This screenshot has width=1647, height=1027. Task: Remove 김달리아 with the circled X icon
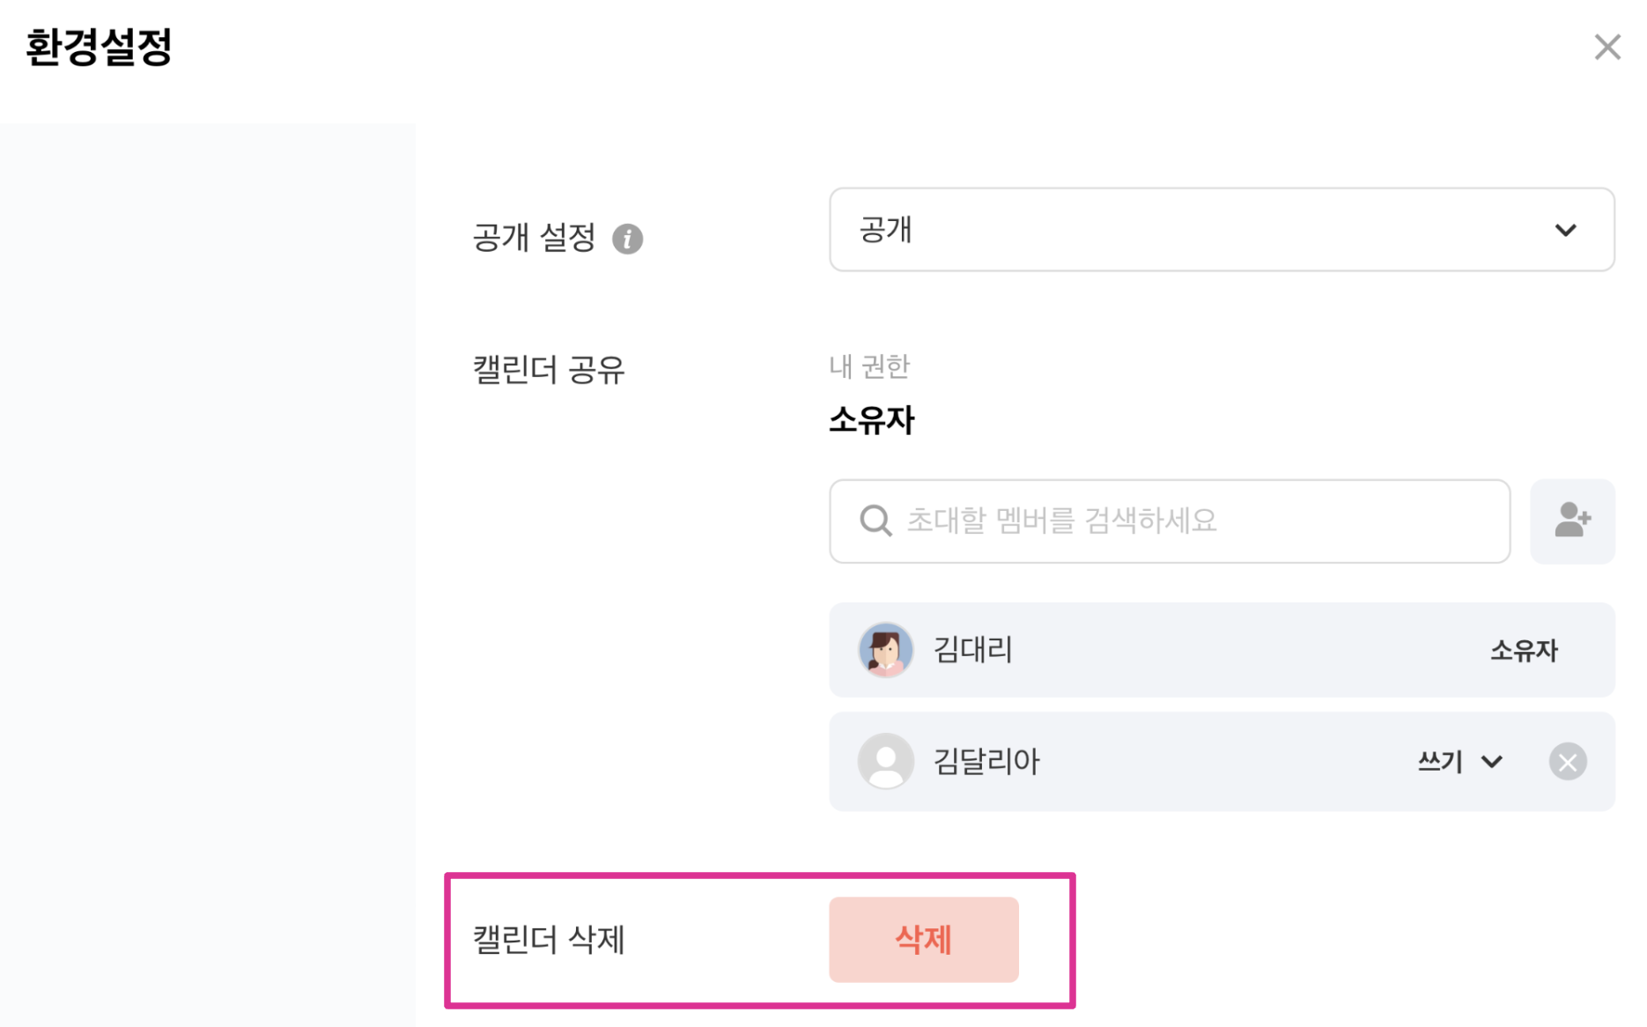[1567, 762]
